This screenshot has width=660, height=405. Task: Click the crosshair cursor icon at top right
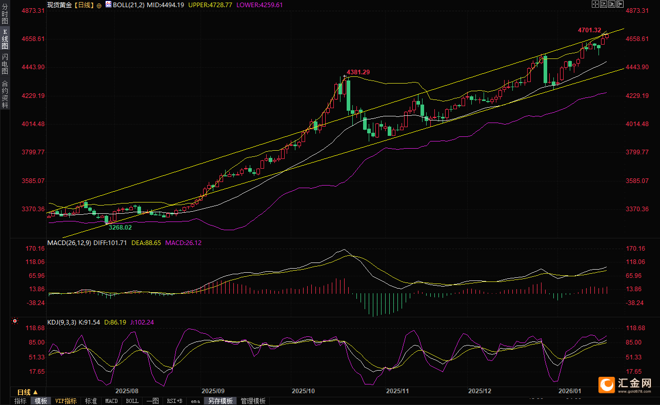point(595,5)
